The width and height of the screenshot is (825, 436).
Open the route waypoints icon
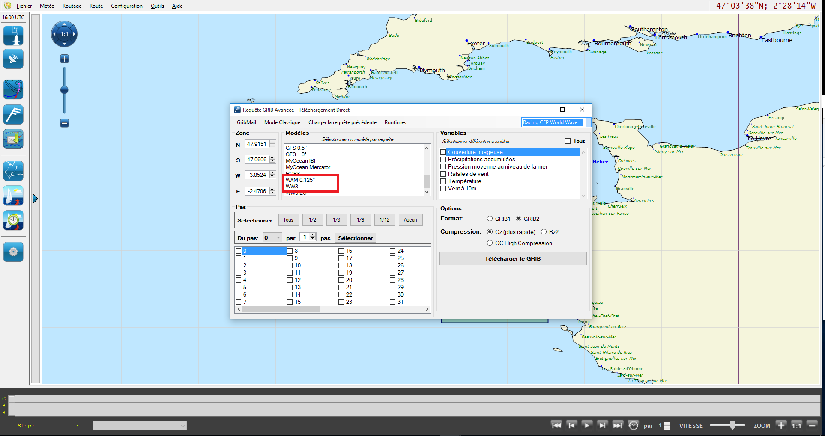click(x=13, y=171)
